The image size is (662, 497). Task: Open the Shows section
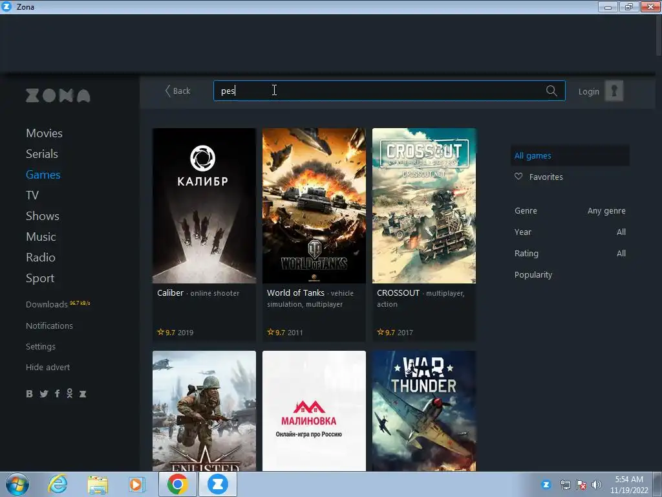pos(43,216)
